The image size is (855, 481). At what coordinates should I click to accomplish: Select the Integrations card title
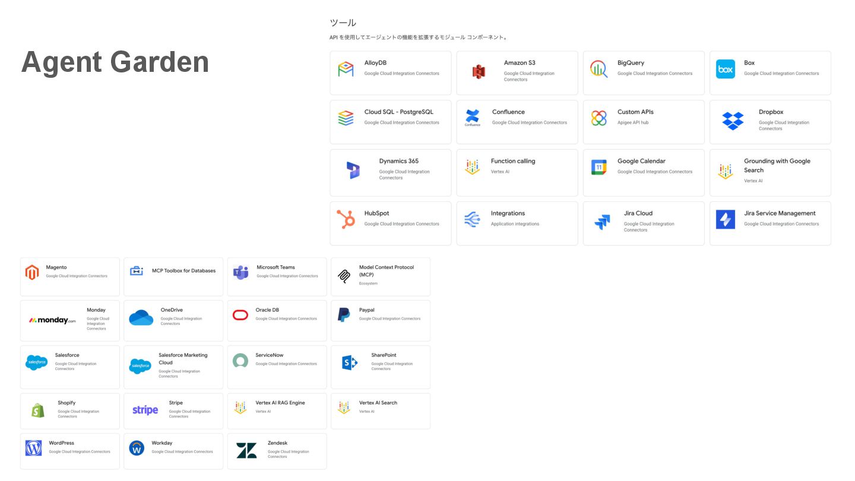tap(508, 213)
